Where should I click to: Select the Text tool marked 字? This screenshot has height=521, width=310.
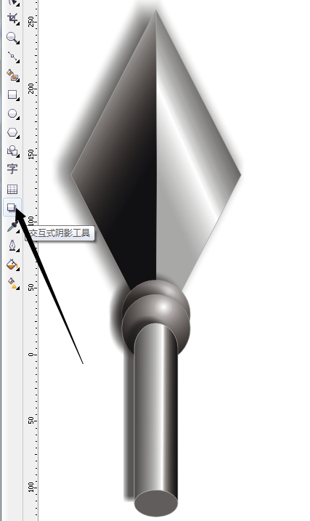pyautogui.click(x=12, y=169)
